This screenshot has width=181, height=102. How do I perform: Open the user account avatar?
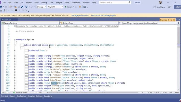(160, 3)
